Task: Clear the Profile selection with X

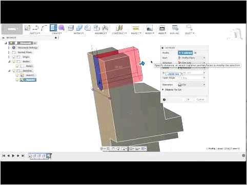Action: click(x=196, y=53)
